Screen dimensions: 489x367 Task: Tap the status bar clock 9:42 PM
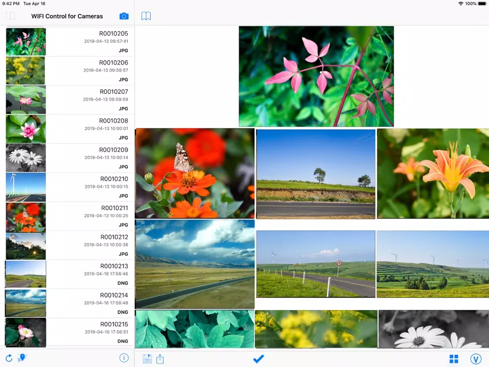coord(11,4)
